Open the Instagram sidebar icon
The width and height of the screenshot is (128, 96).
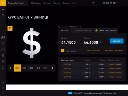3,88
